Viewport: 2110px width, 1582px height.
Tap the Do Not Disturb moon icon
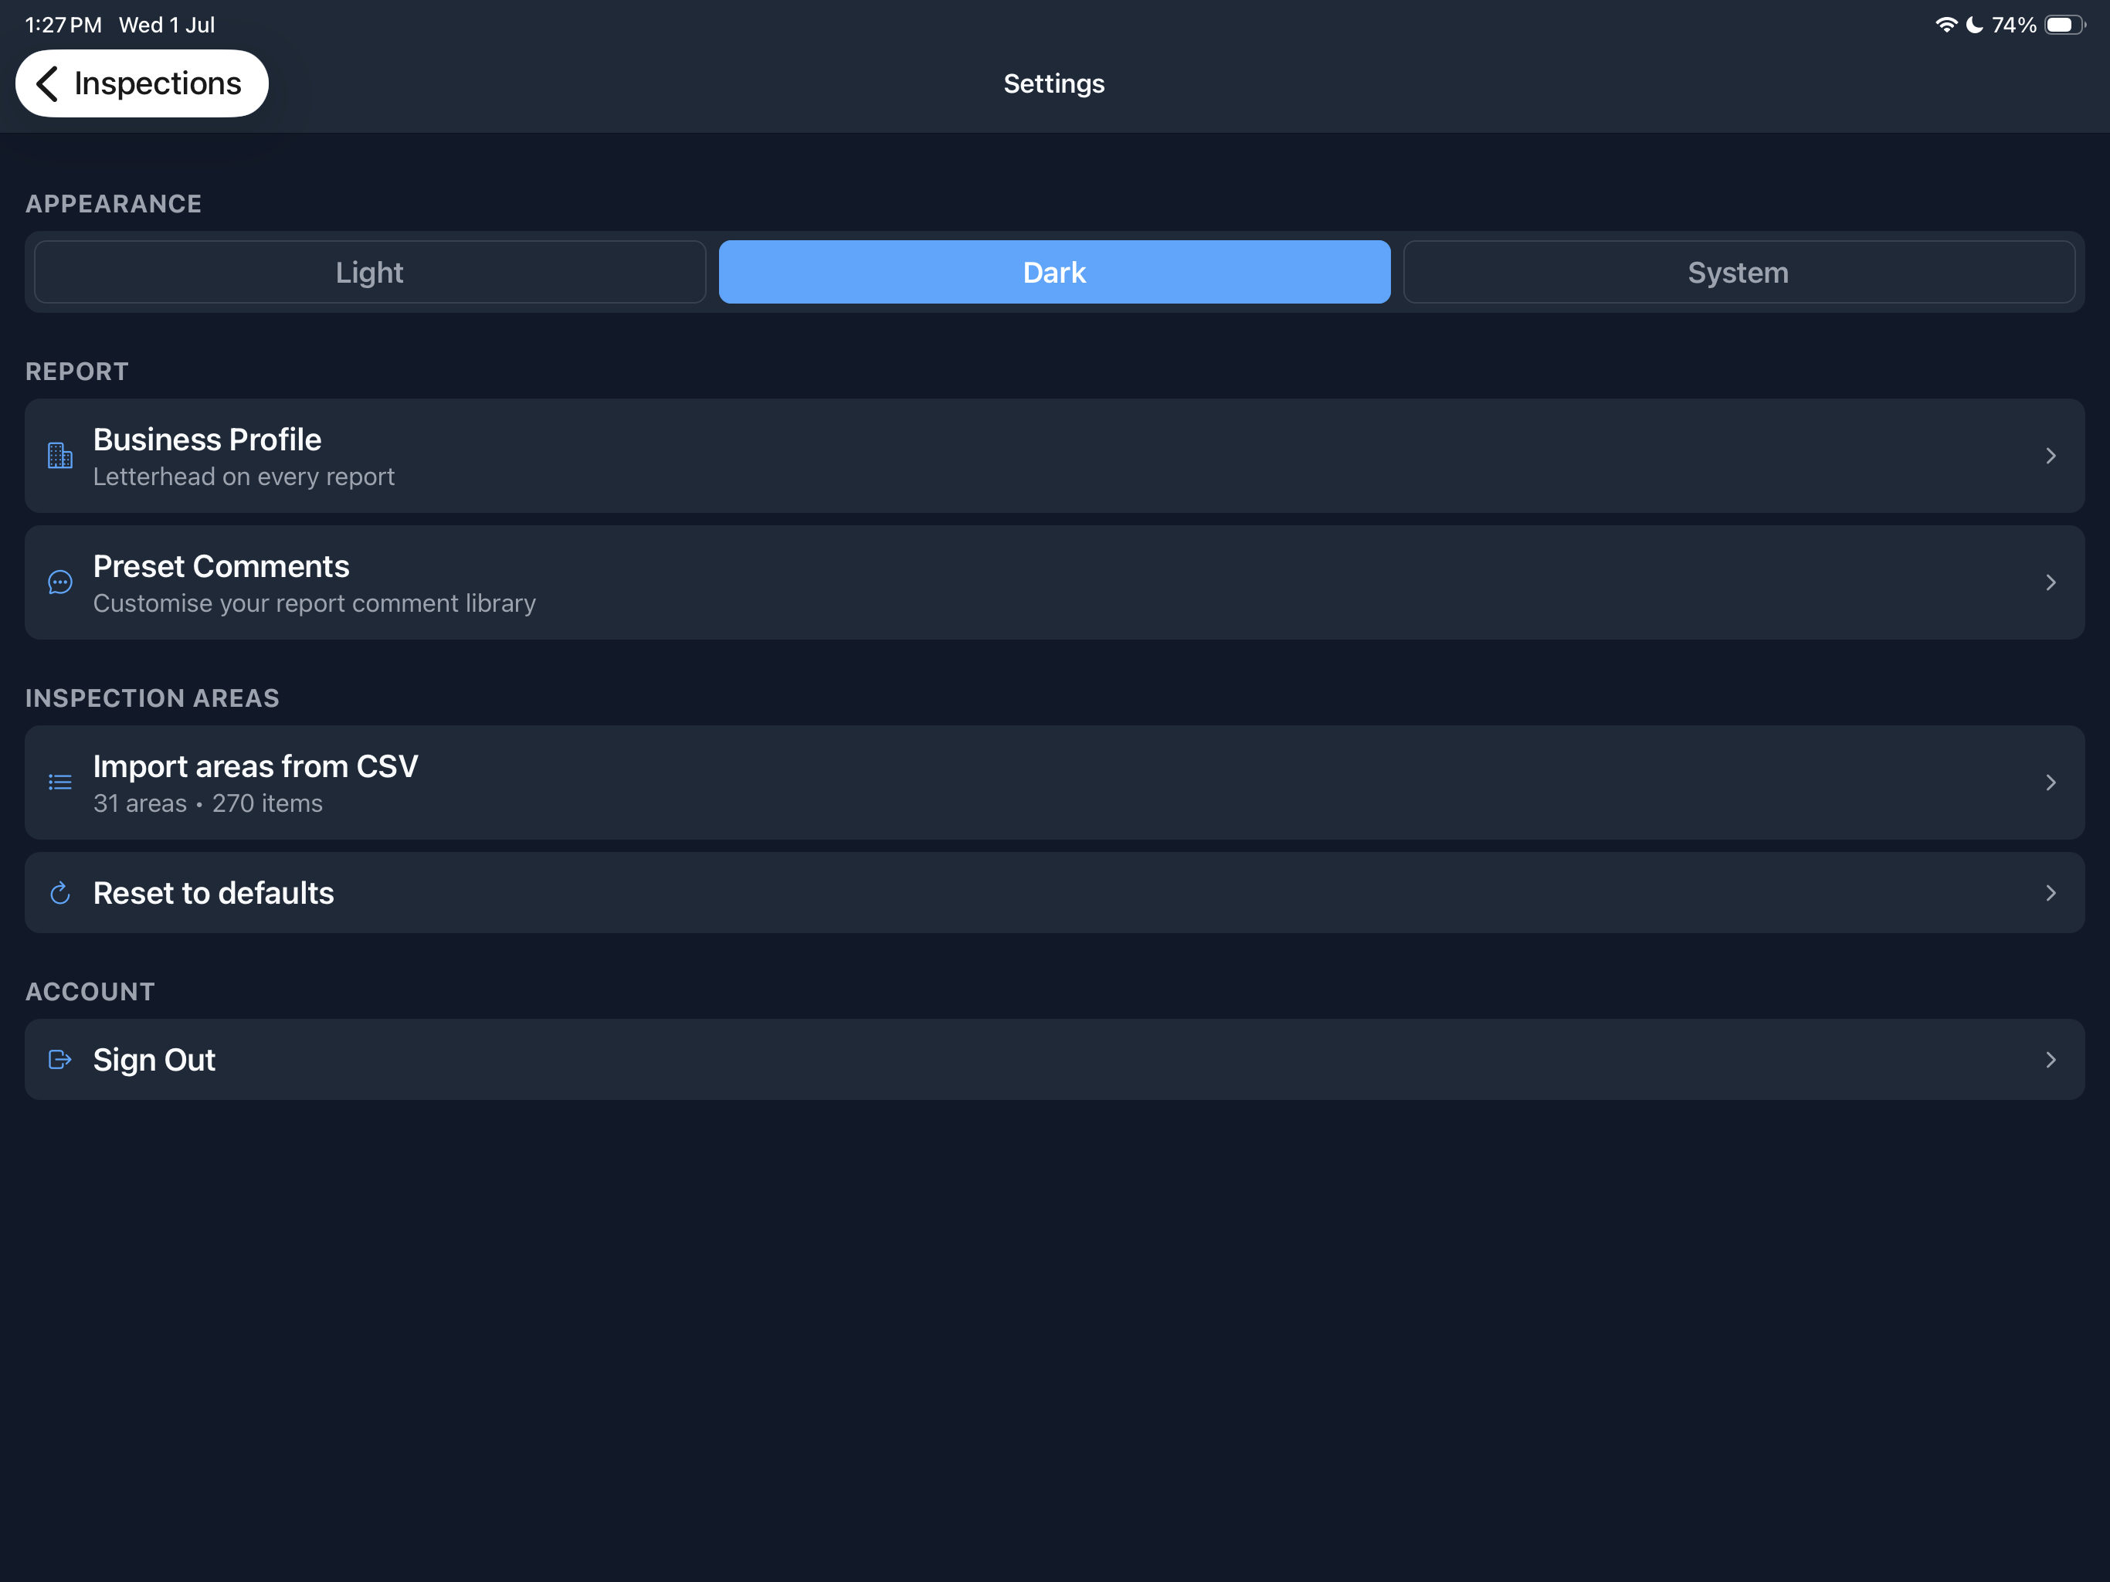pos(1975,25)
